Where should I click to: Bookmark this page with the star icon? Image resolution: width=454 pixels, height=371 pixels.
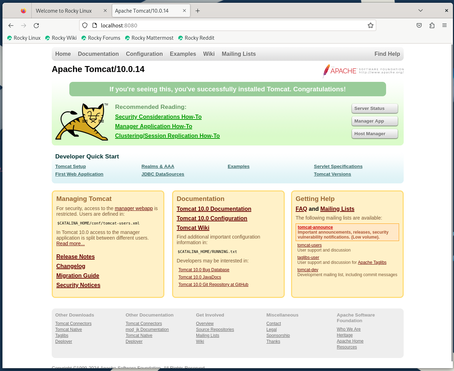click(371, 25)
